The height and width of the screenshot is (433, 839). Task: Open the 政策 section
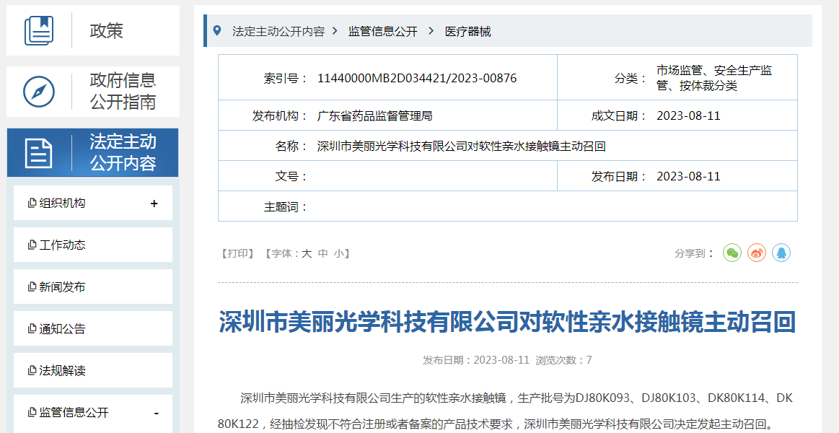[93, 30]
